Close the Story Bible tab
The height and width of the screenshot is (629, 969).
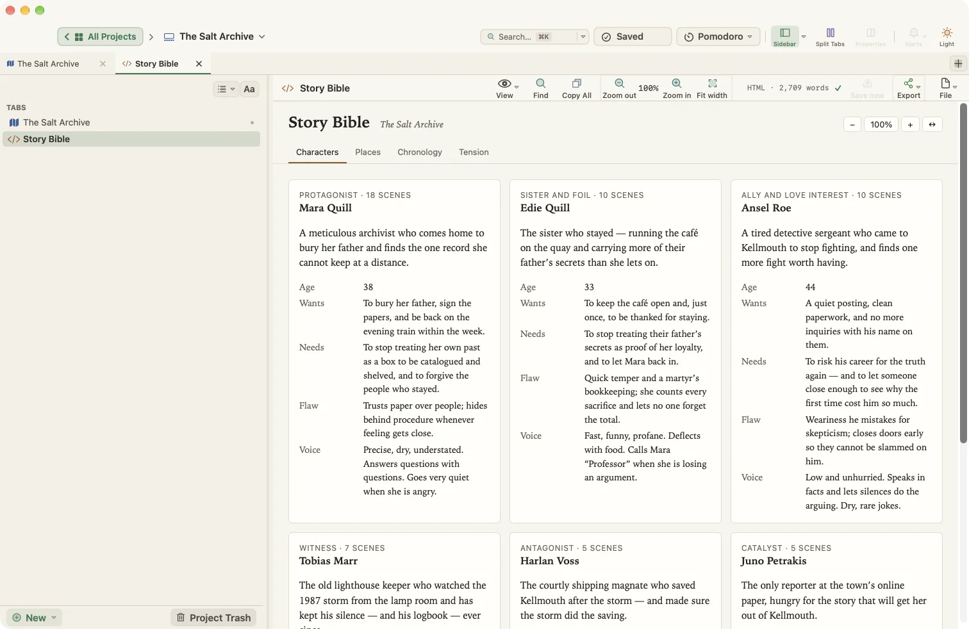199,63
